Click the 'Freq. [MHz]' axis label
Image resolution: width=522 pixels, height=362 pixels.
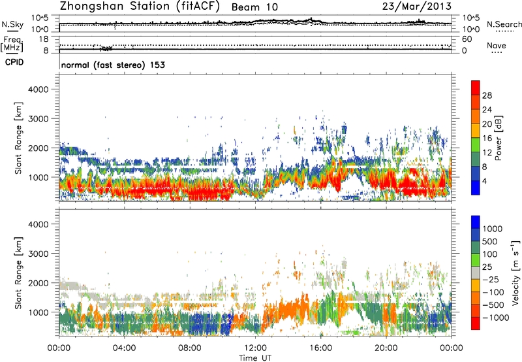(12, 44)
